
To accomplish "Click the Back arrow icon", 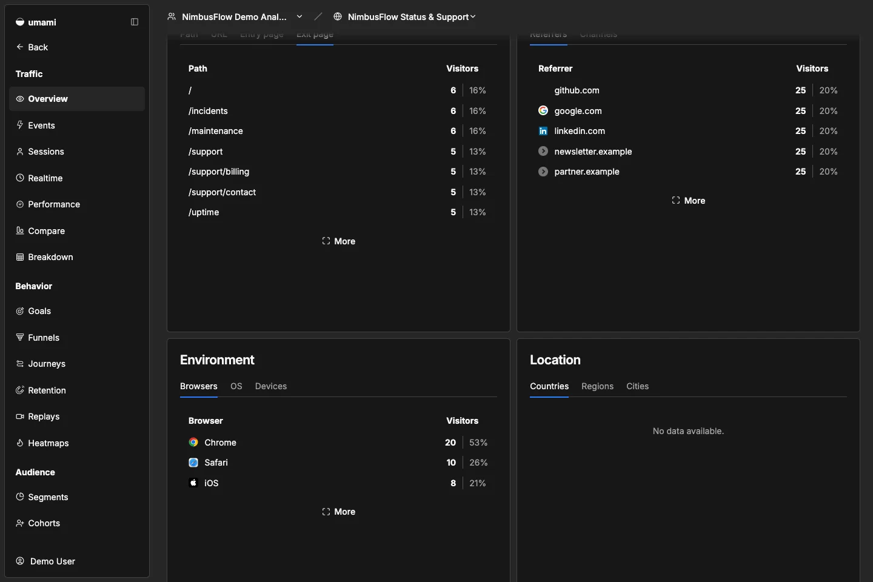I will pos(20,47).
